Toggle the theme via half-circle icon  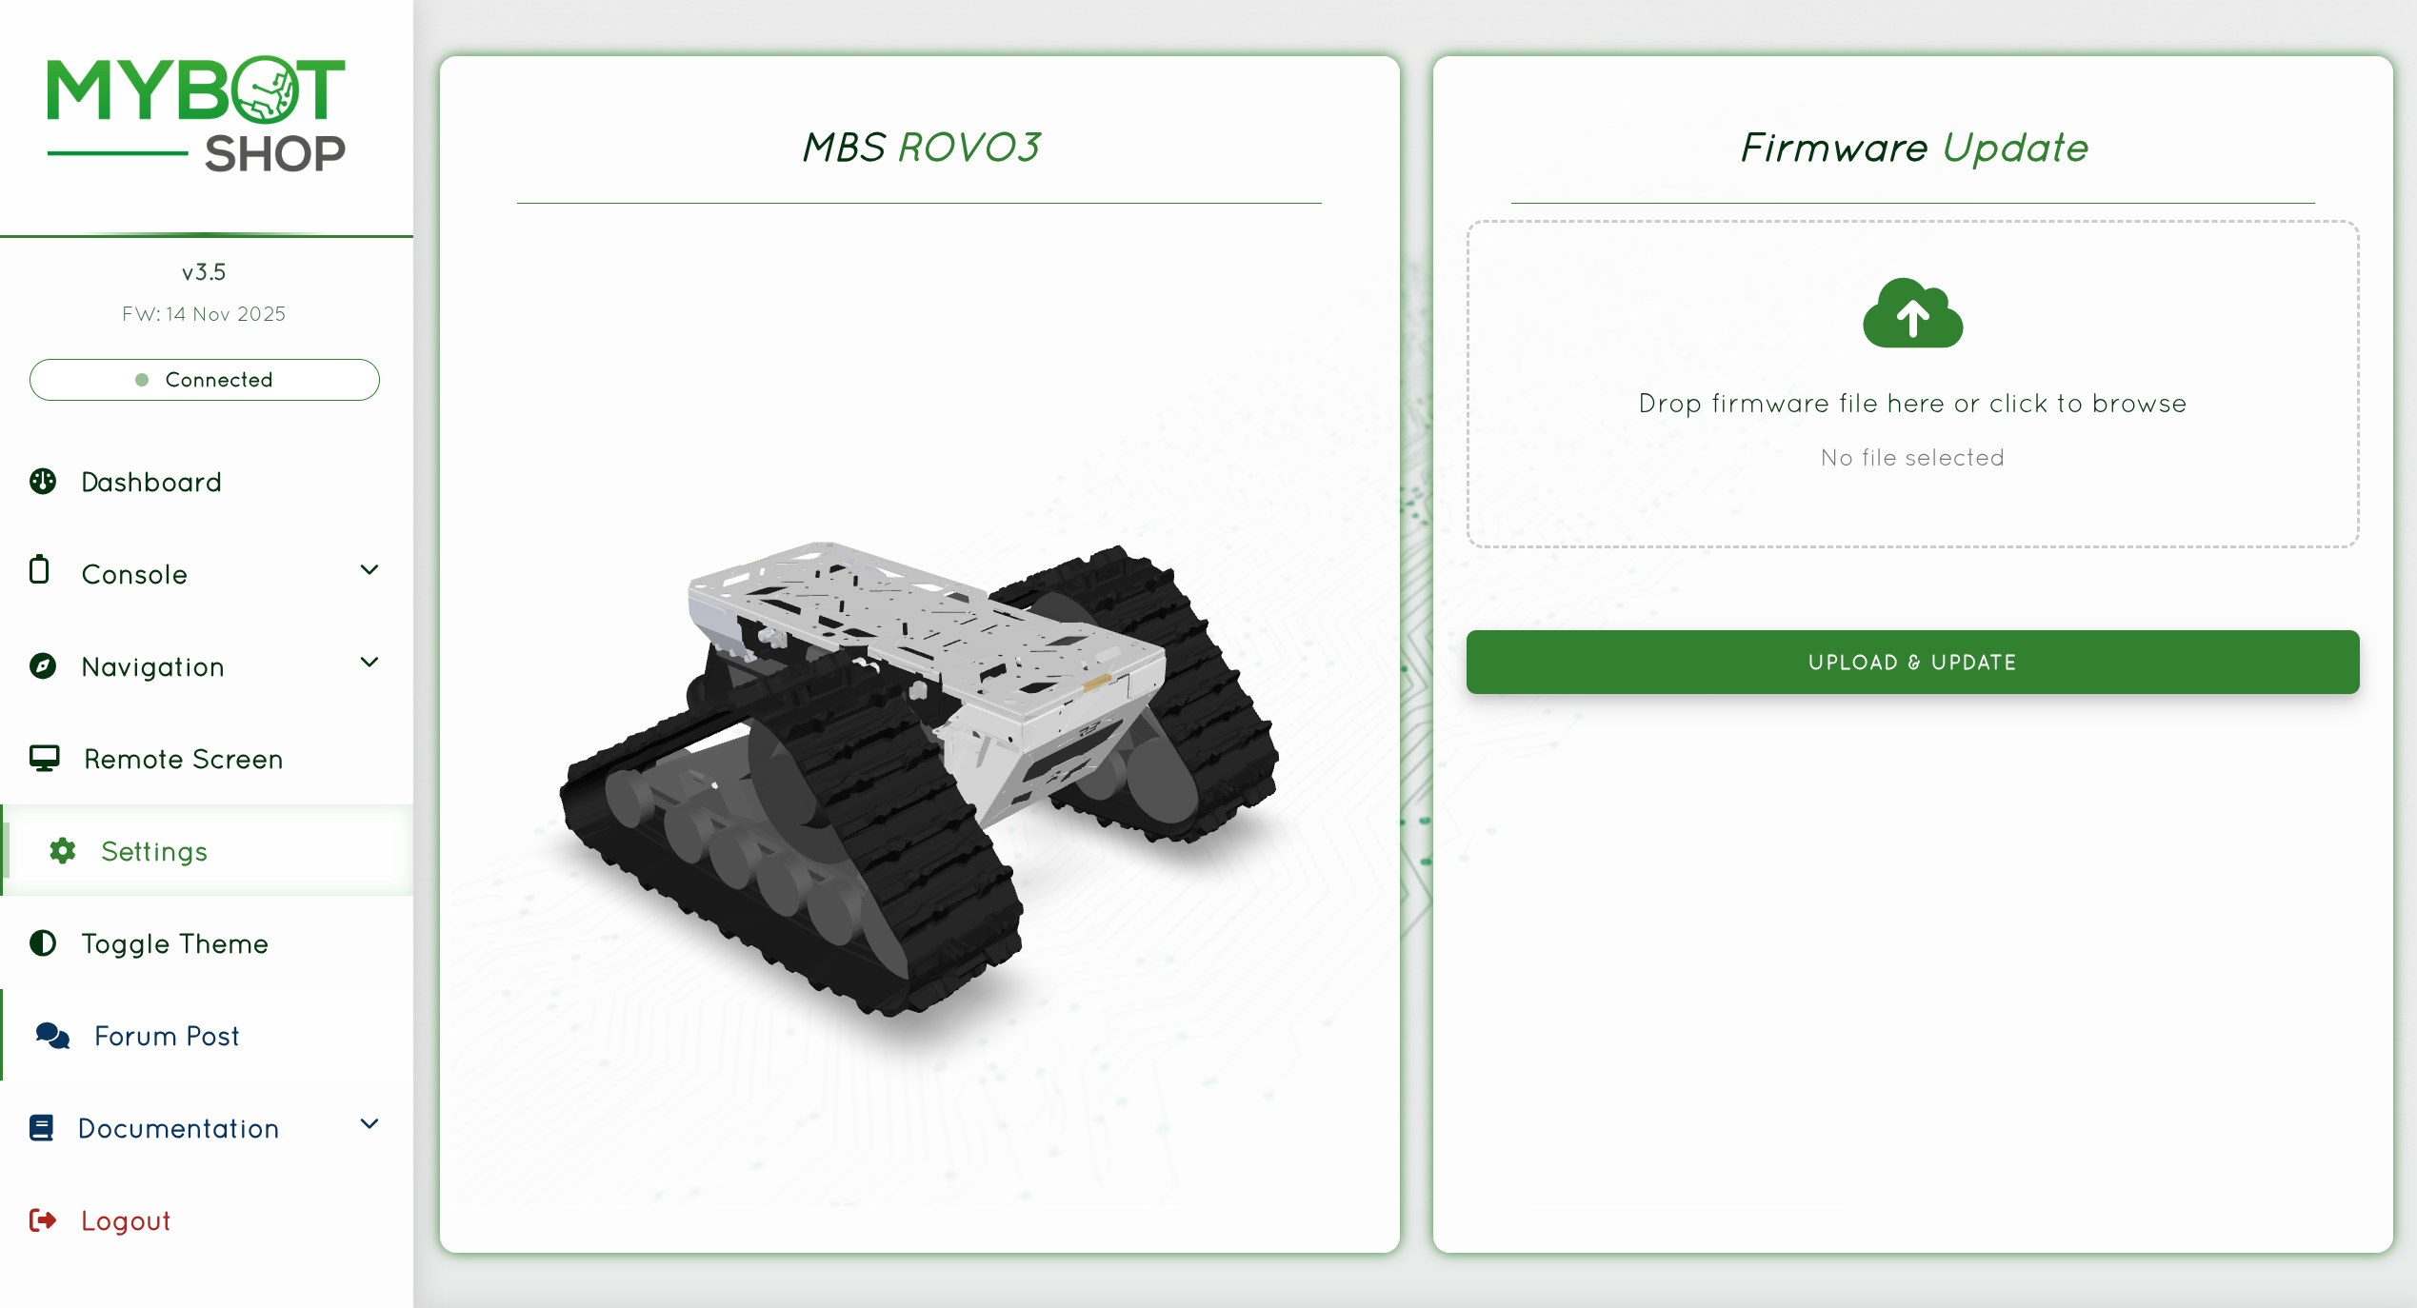click(43, 943)
